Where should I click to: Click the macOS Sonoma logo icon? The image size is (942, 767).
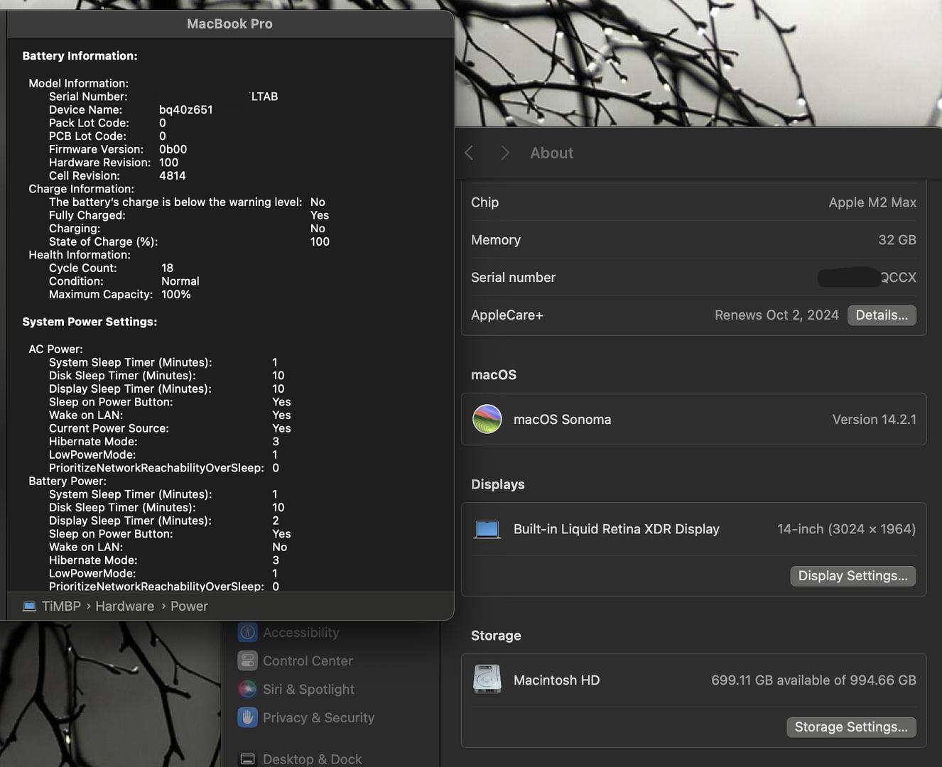[x=487, y=419]
